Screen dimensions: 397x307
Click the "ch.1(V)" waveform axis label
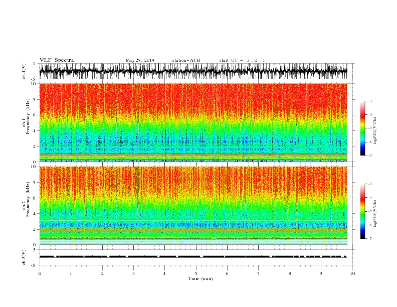click(x=24, y=71)
